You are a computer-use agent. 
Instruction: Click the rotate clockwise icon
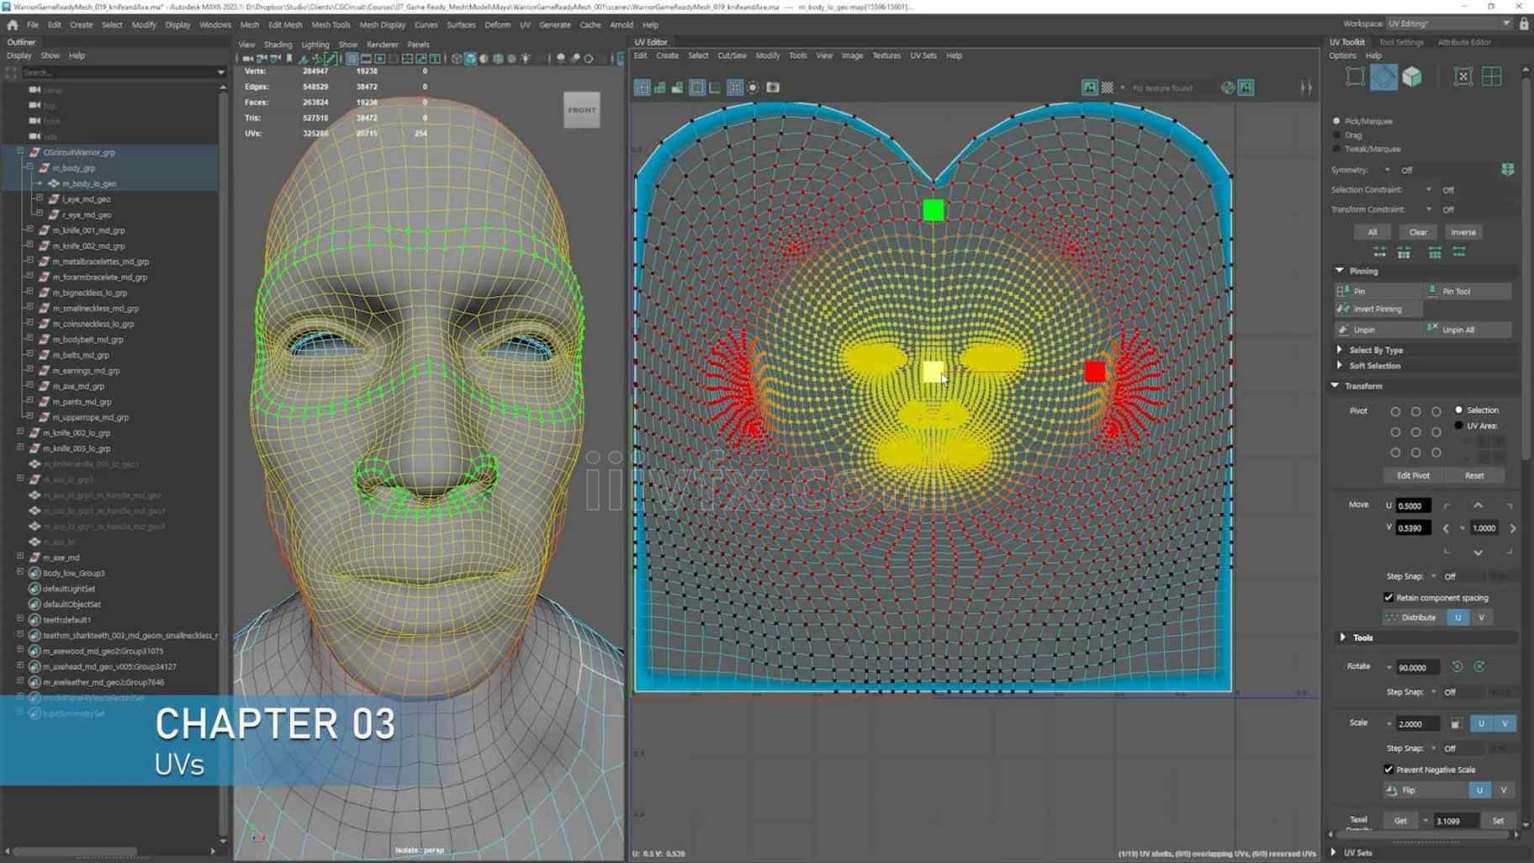(1479, 667)
